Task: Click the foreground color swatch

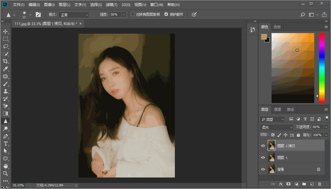Action: tap(264, 37)
